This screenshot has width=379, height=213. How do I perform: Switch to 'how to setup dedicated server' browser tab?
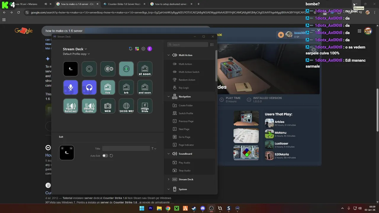pyautogui.click(x=171, y=4)
